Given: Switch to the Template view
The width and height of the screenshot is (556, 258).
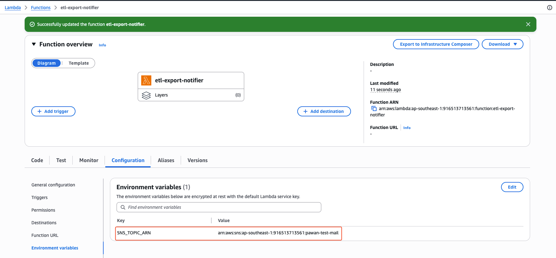Looking at the screenshot, I should click(79, 63).
